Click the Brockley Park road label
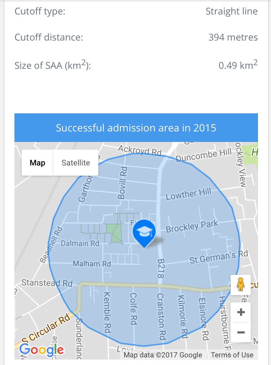 (x=192, y=227)
